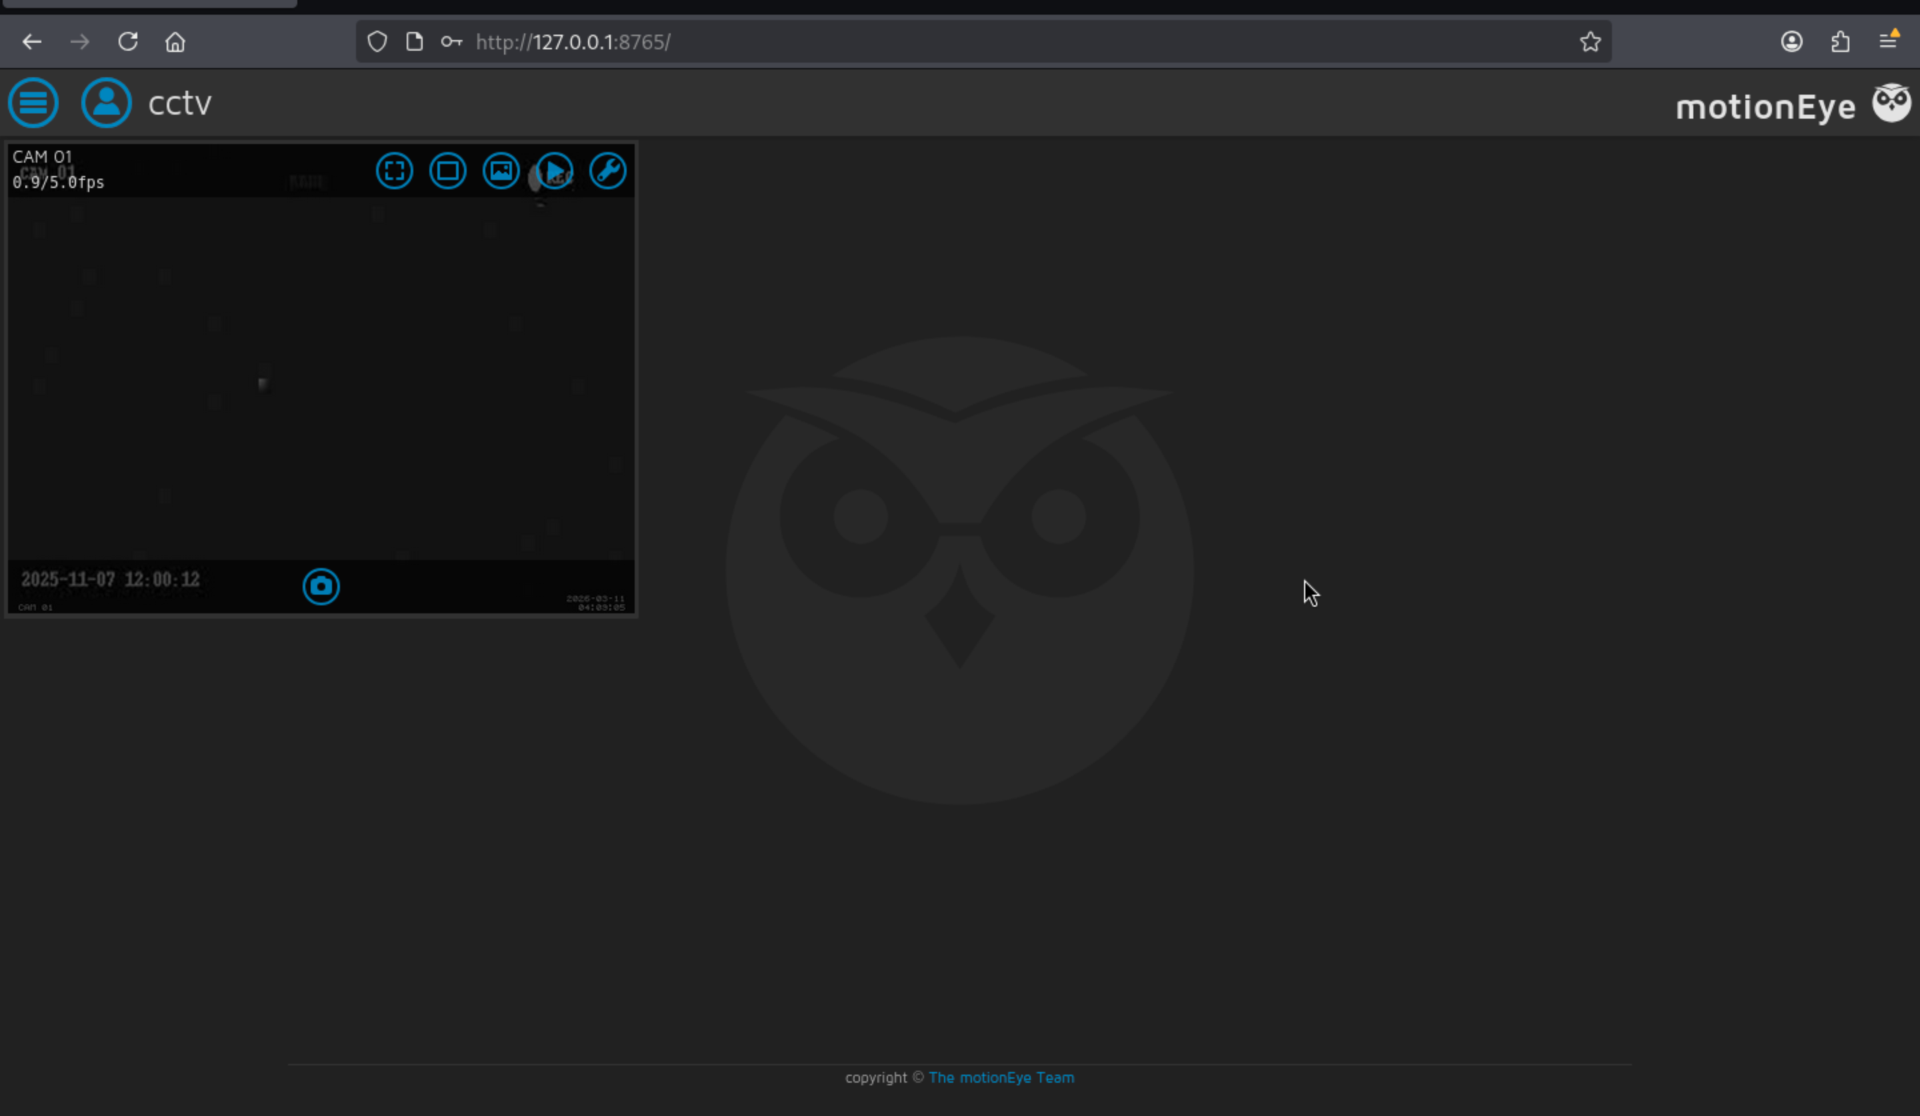This screenshot has width=1920, height=1116.
Task: Toggle single camera view for CAM 01
Action: tap(447, 171)
